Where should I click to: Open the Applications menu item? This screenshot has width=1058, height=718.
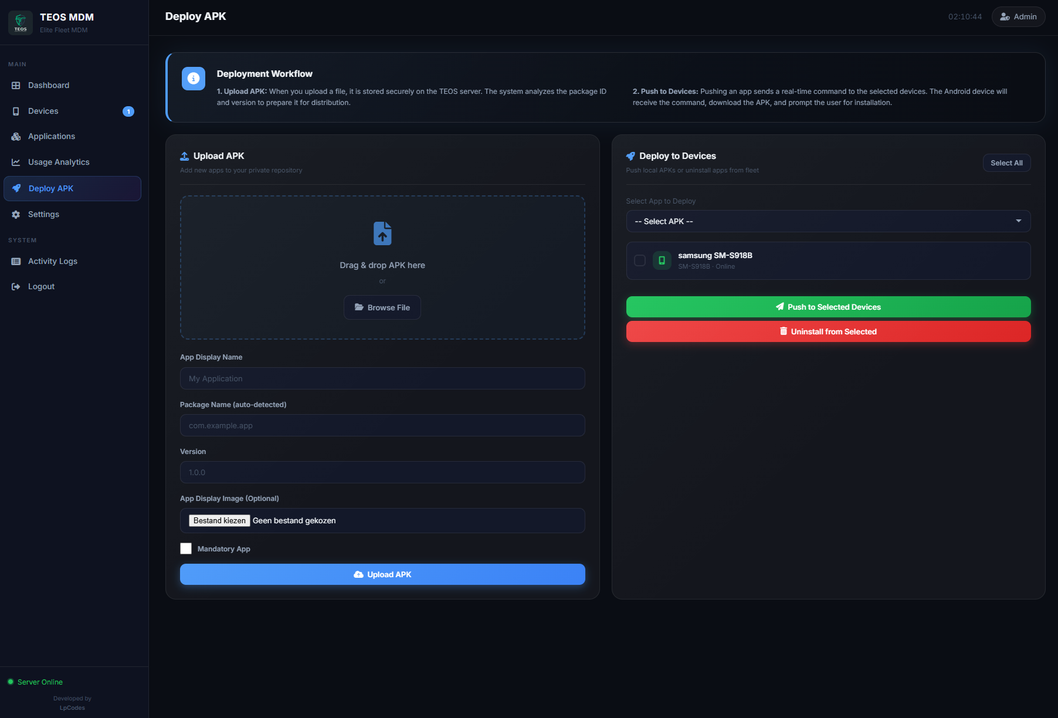pos(52,137)
